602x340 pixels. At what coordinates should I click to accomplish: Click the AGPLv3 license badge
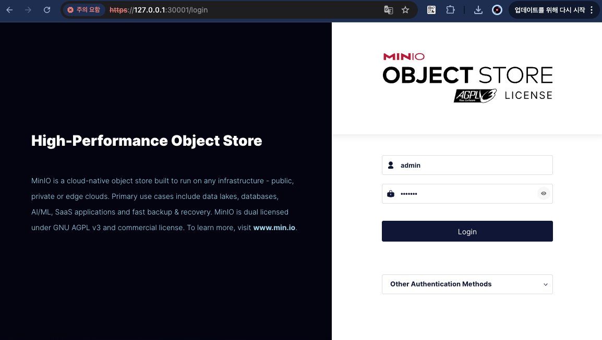tap(475, 95)
